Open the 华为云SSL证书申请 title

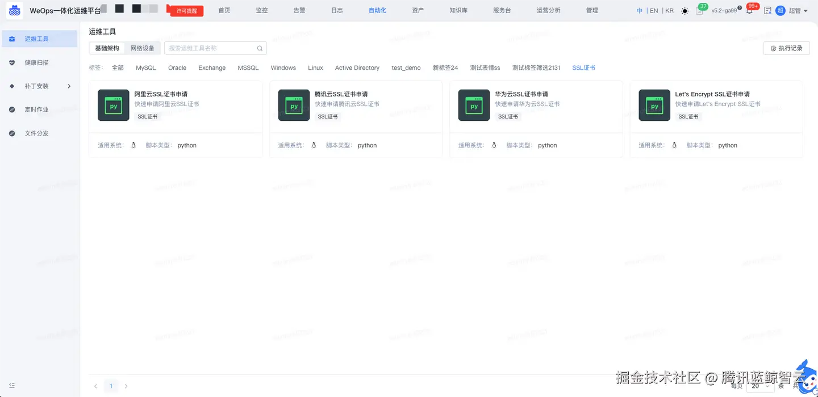(521, 94)
